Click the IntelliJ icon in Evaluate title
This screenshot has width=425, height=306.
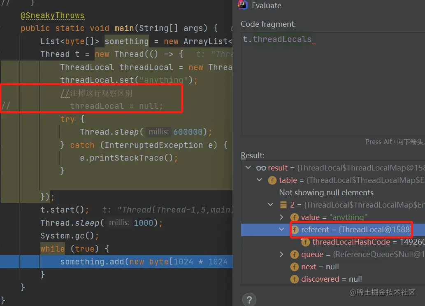(x=243, y=5)
